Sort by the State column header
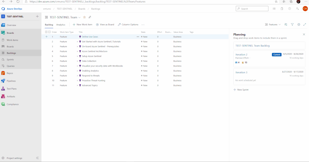The height and width of the screenshot is (162, 309). (143, 32)
